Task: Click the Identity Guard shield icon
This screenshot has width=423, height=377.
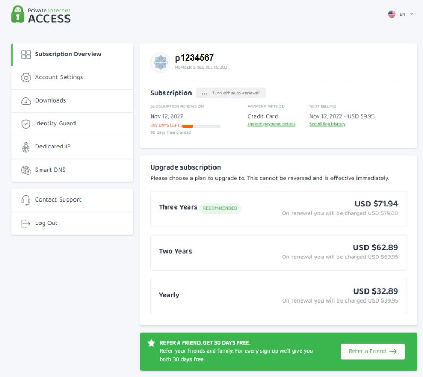Action: click(26, 124)
